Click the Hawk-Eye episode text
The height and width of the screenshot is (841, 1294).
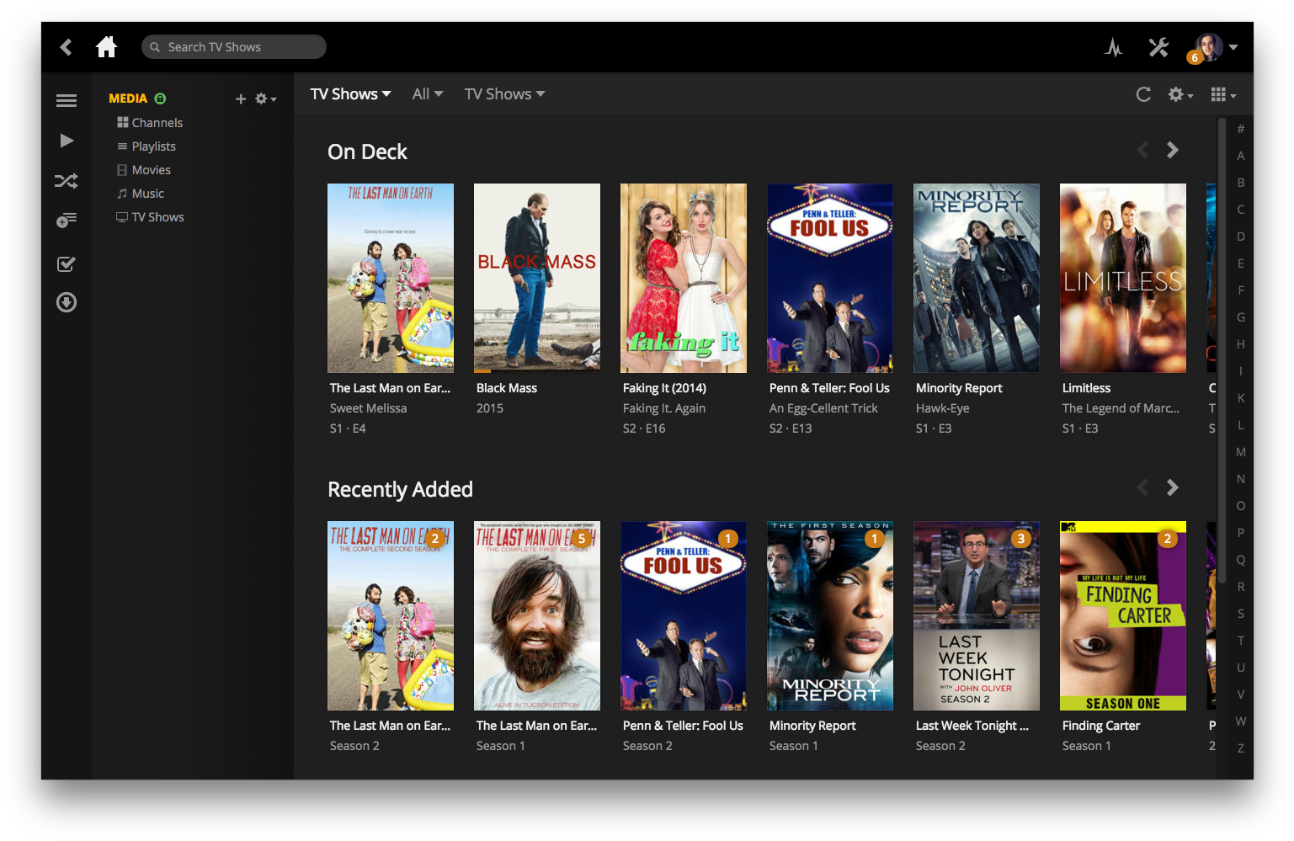click(943, 408)
